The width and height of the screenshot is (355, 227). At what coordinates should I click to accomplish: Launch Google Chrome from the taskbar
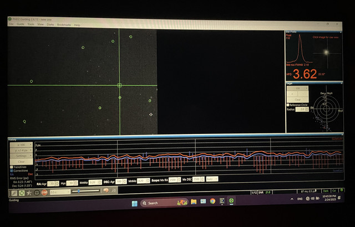coord(212,201)
